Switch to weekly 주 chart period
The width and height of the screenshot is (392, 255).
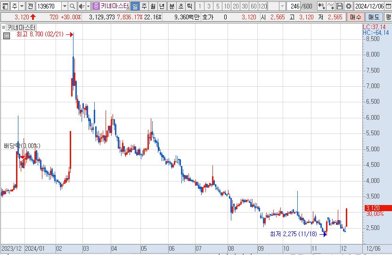pos(144,6)
